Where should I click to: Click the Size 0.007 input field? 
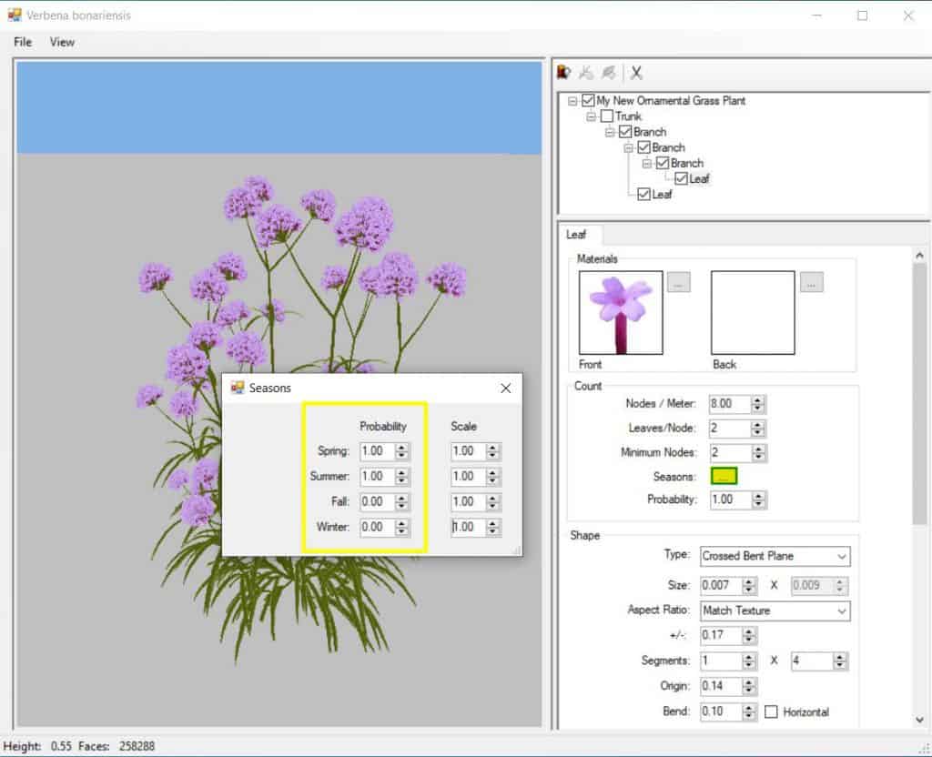(721, 586)
